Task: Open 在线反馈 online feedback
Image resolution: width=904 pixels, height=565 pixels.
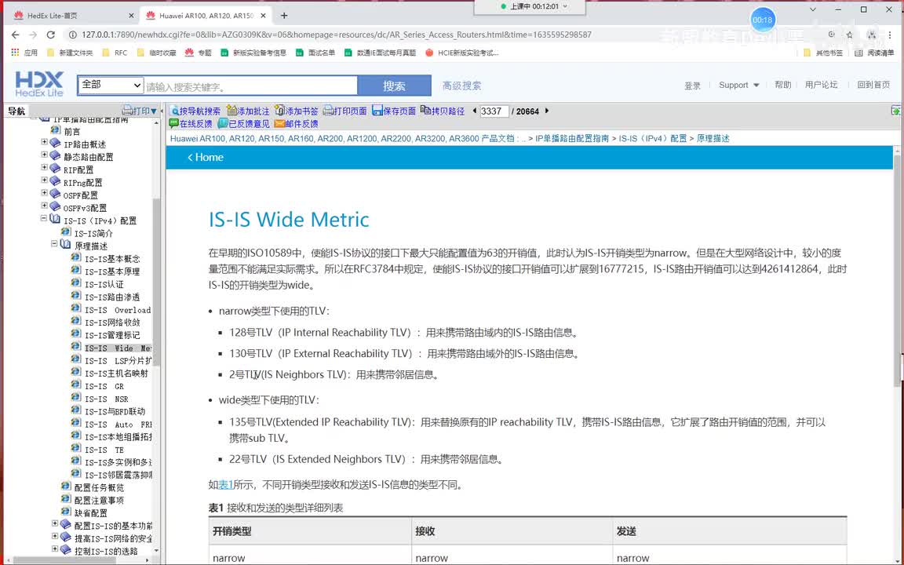Action: point(190,123)
